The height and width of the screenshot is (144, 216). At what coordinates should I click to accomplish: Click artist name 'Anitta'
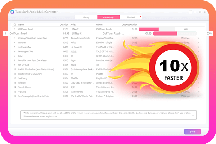73,43
